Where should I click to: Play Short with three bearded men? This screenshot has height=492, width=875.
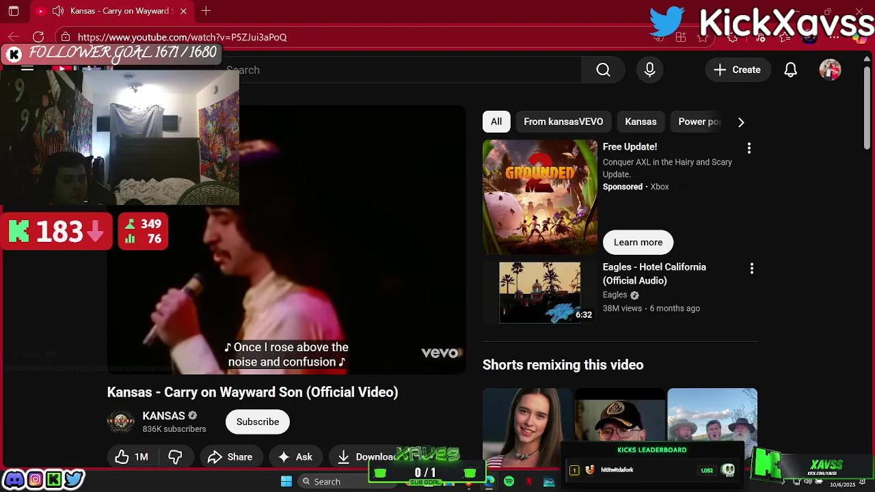coord(712,417)
